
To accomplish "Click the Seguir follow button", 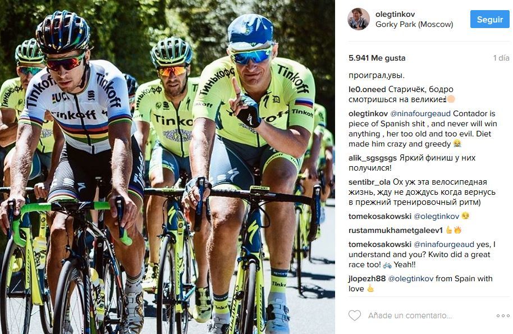I will 490,19.
